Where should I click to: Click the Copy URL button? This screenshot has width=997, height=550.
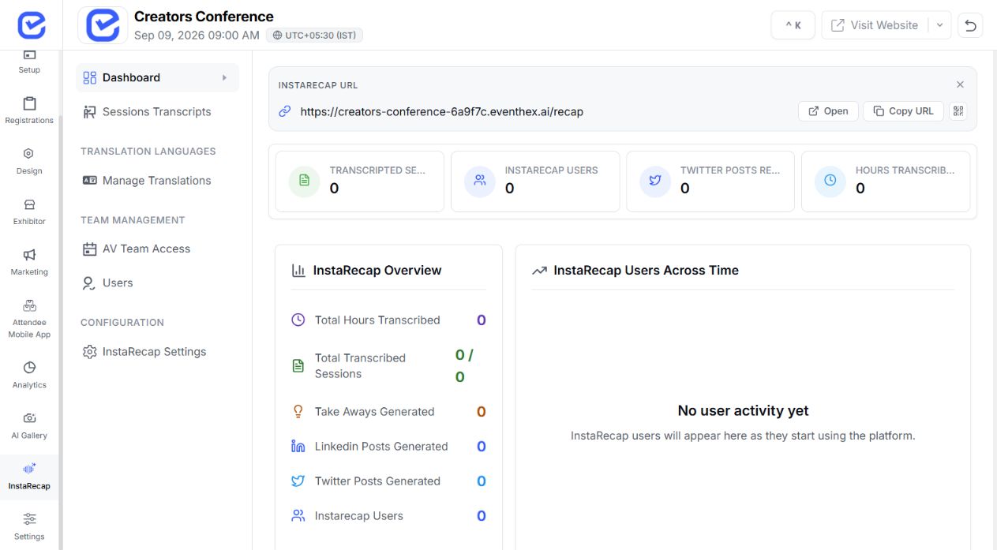[903, 111]
